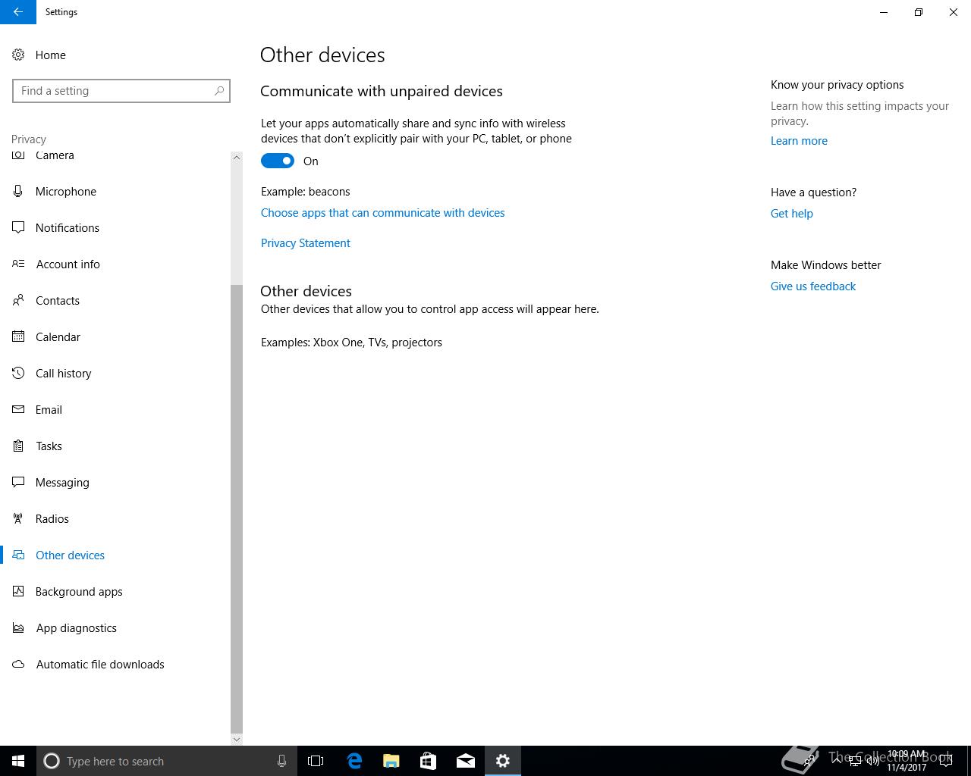The height and width of the screenshot is (776, 971).
Task: Click the Background apps icon
Action: (18, 591)
